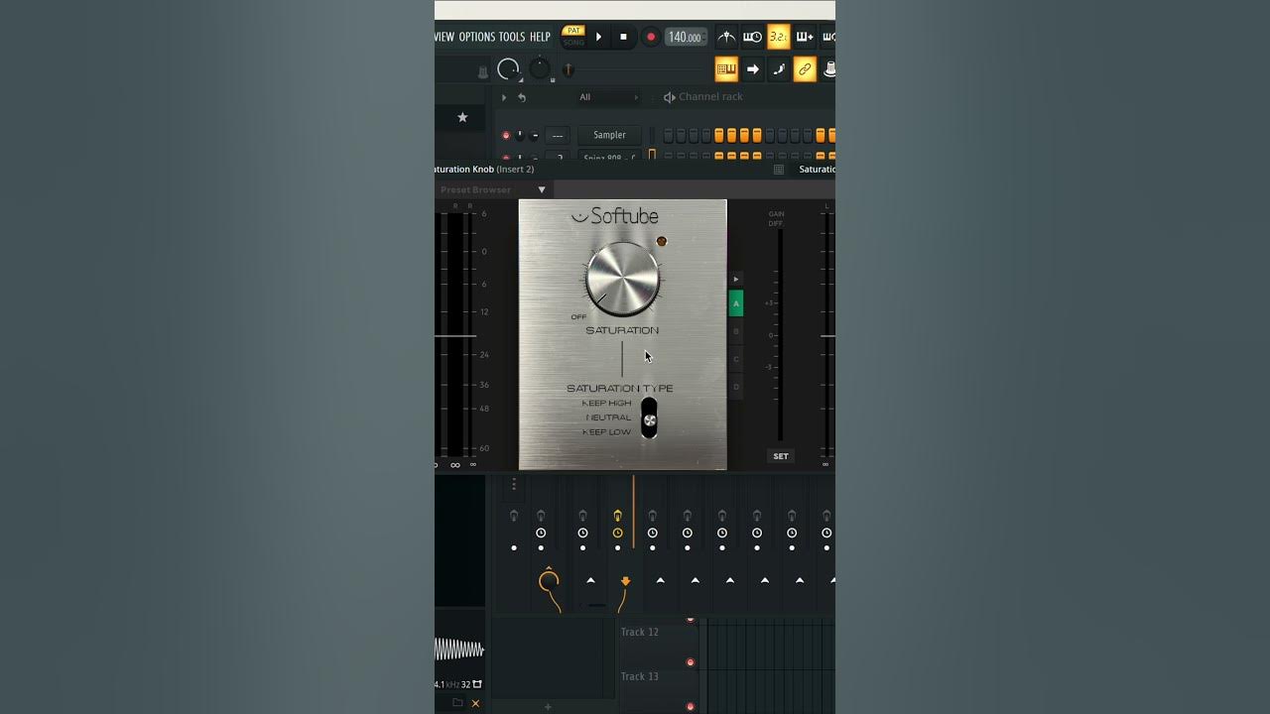Screen dimensions: 1270x714
Task: Open the All channel filter dropdown
Action: point(609,97)
